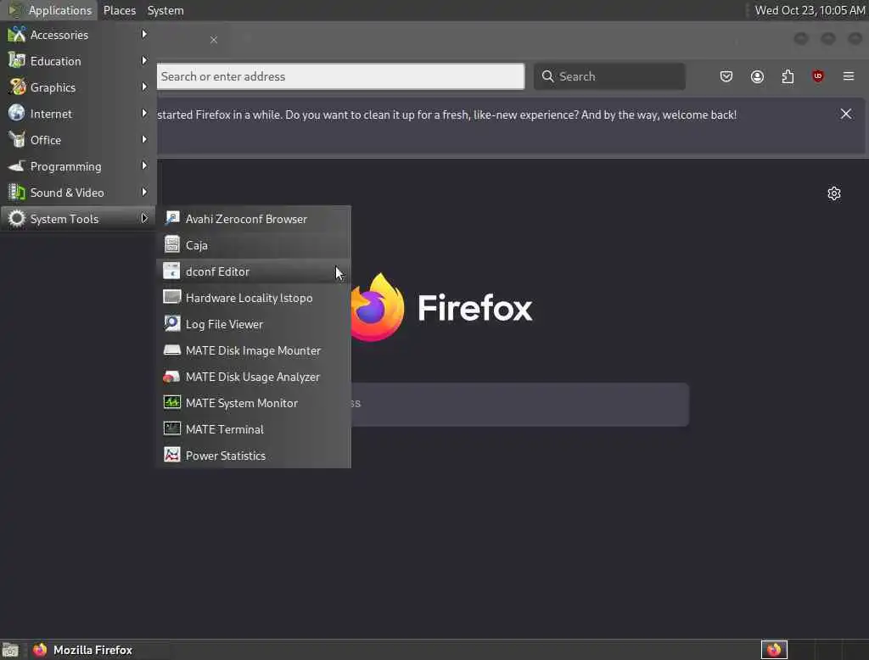The width and height of the screenshot is (869, 660).
Task: Open the System menu
Action: point(165,10)
